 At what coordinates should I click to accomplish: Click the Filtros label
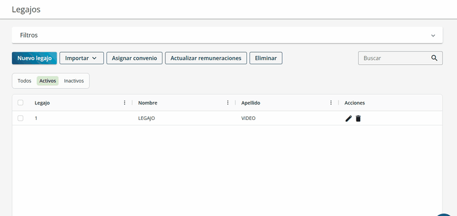click(29, 35)
